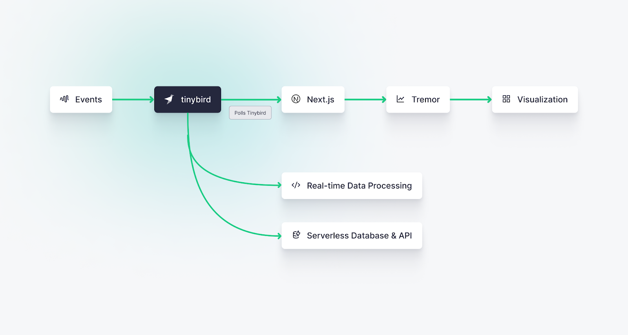Click the tinybird bird logo icon
This screenshot has width=628, height=335.
[x=169, y=99]
